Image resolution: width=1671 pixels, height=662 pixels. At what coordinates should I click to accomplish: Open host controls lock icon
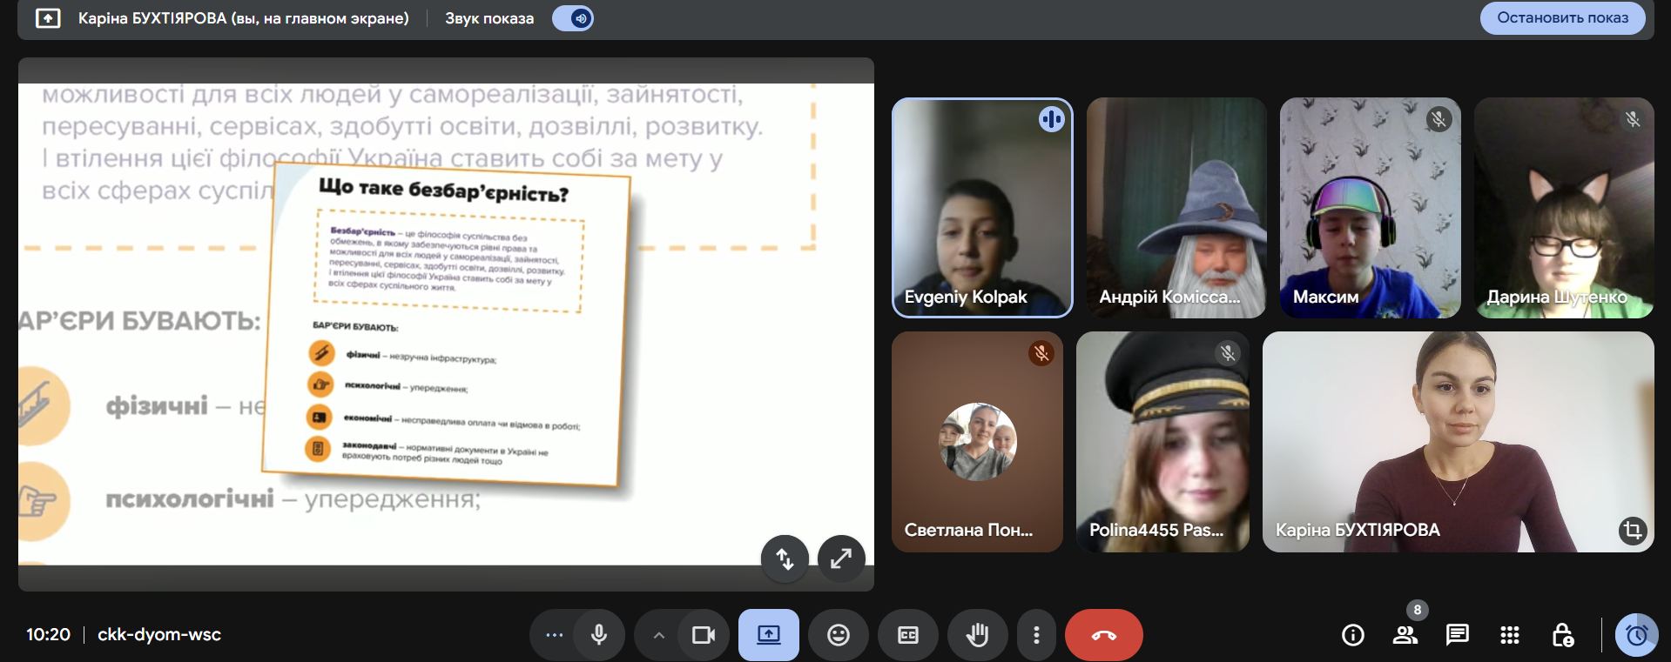(x=1562, y=635)
